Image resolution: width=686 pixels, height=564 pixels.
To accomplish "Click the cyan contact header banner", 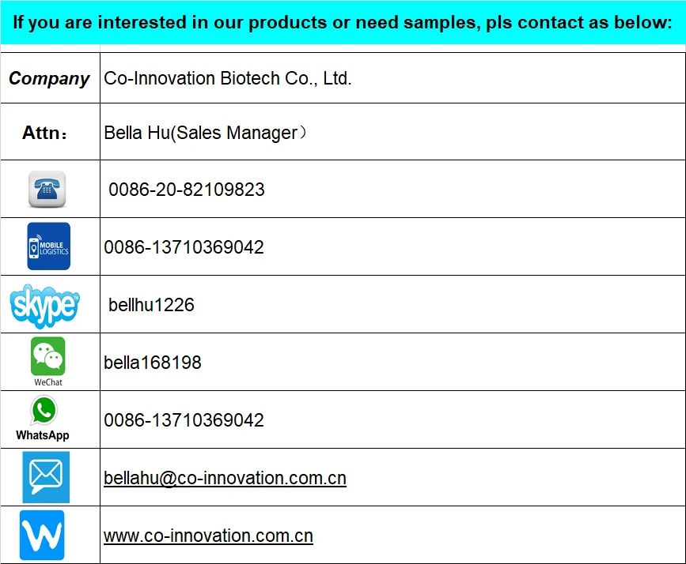I will coord(343,22).
